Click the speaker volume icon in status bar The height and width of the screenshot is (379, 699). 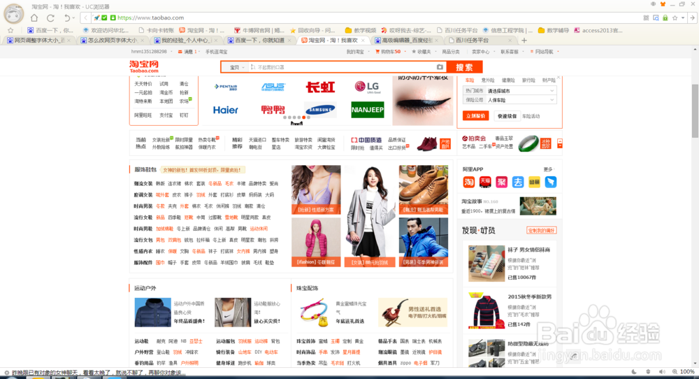[662, 371]
